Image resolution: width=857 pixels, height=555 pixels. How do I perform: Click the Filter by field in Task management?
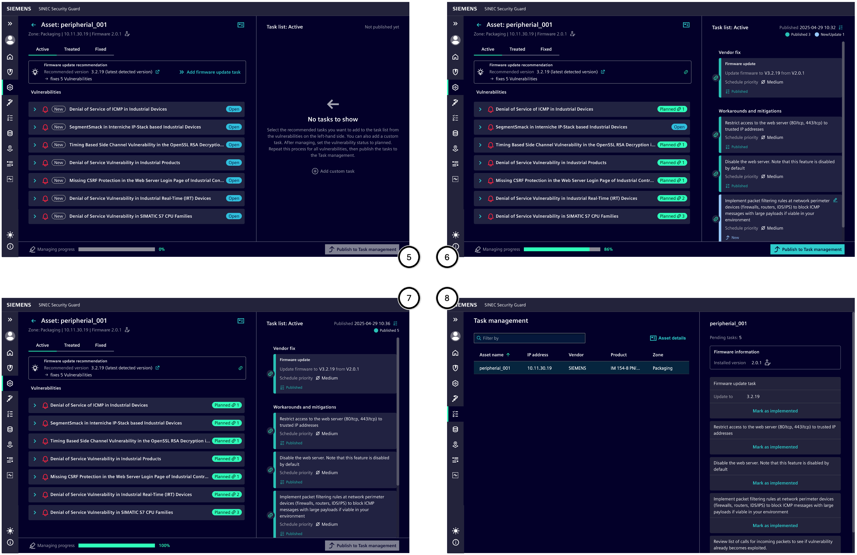coord(529,338)
